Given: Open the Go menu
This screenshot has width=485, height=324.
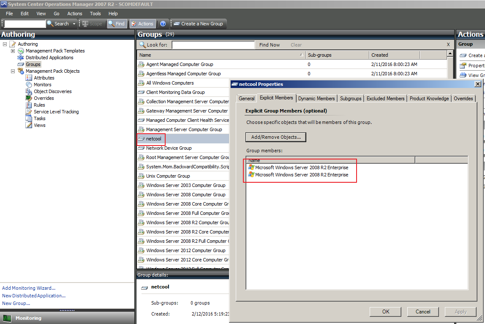Looking at the screenshot, I should coord(56,14).
